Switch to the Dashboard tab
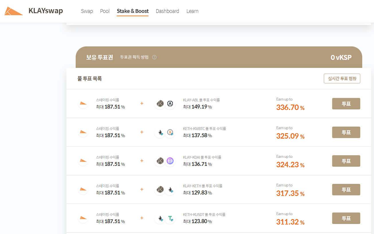This screenshot has height=234, width=374. tap(167, 11)
